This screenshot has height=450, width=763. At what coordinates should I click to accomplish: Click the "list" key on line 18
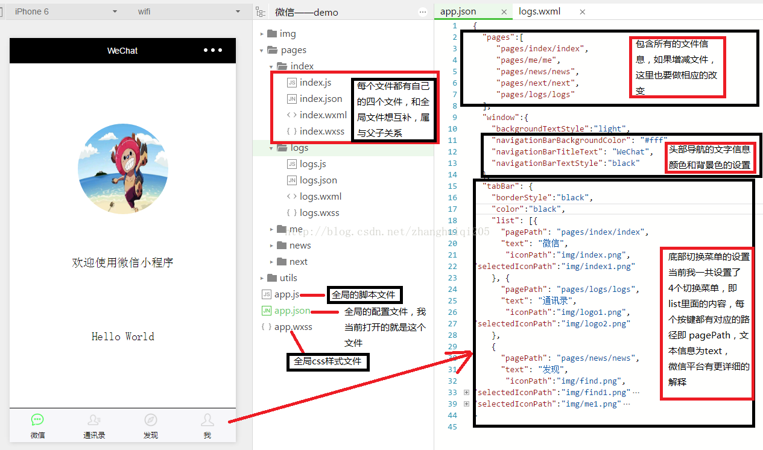[505, 221]
